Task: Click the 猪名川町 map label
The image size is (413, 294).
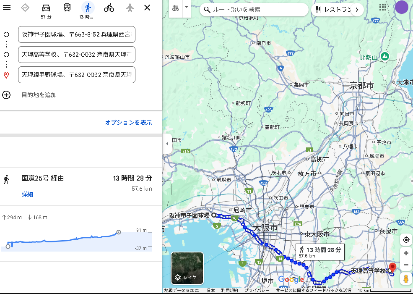Action: (231, 137)
